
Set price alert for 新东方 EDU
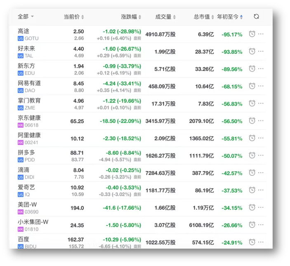[252, 69]
